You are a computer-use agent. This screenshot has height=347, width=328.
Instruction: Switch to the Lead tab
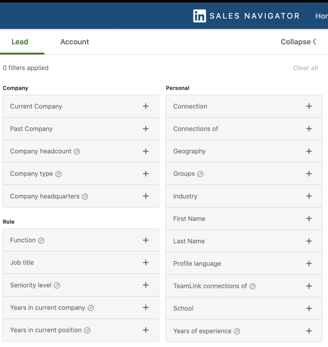pos(20,42)
